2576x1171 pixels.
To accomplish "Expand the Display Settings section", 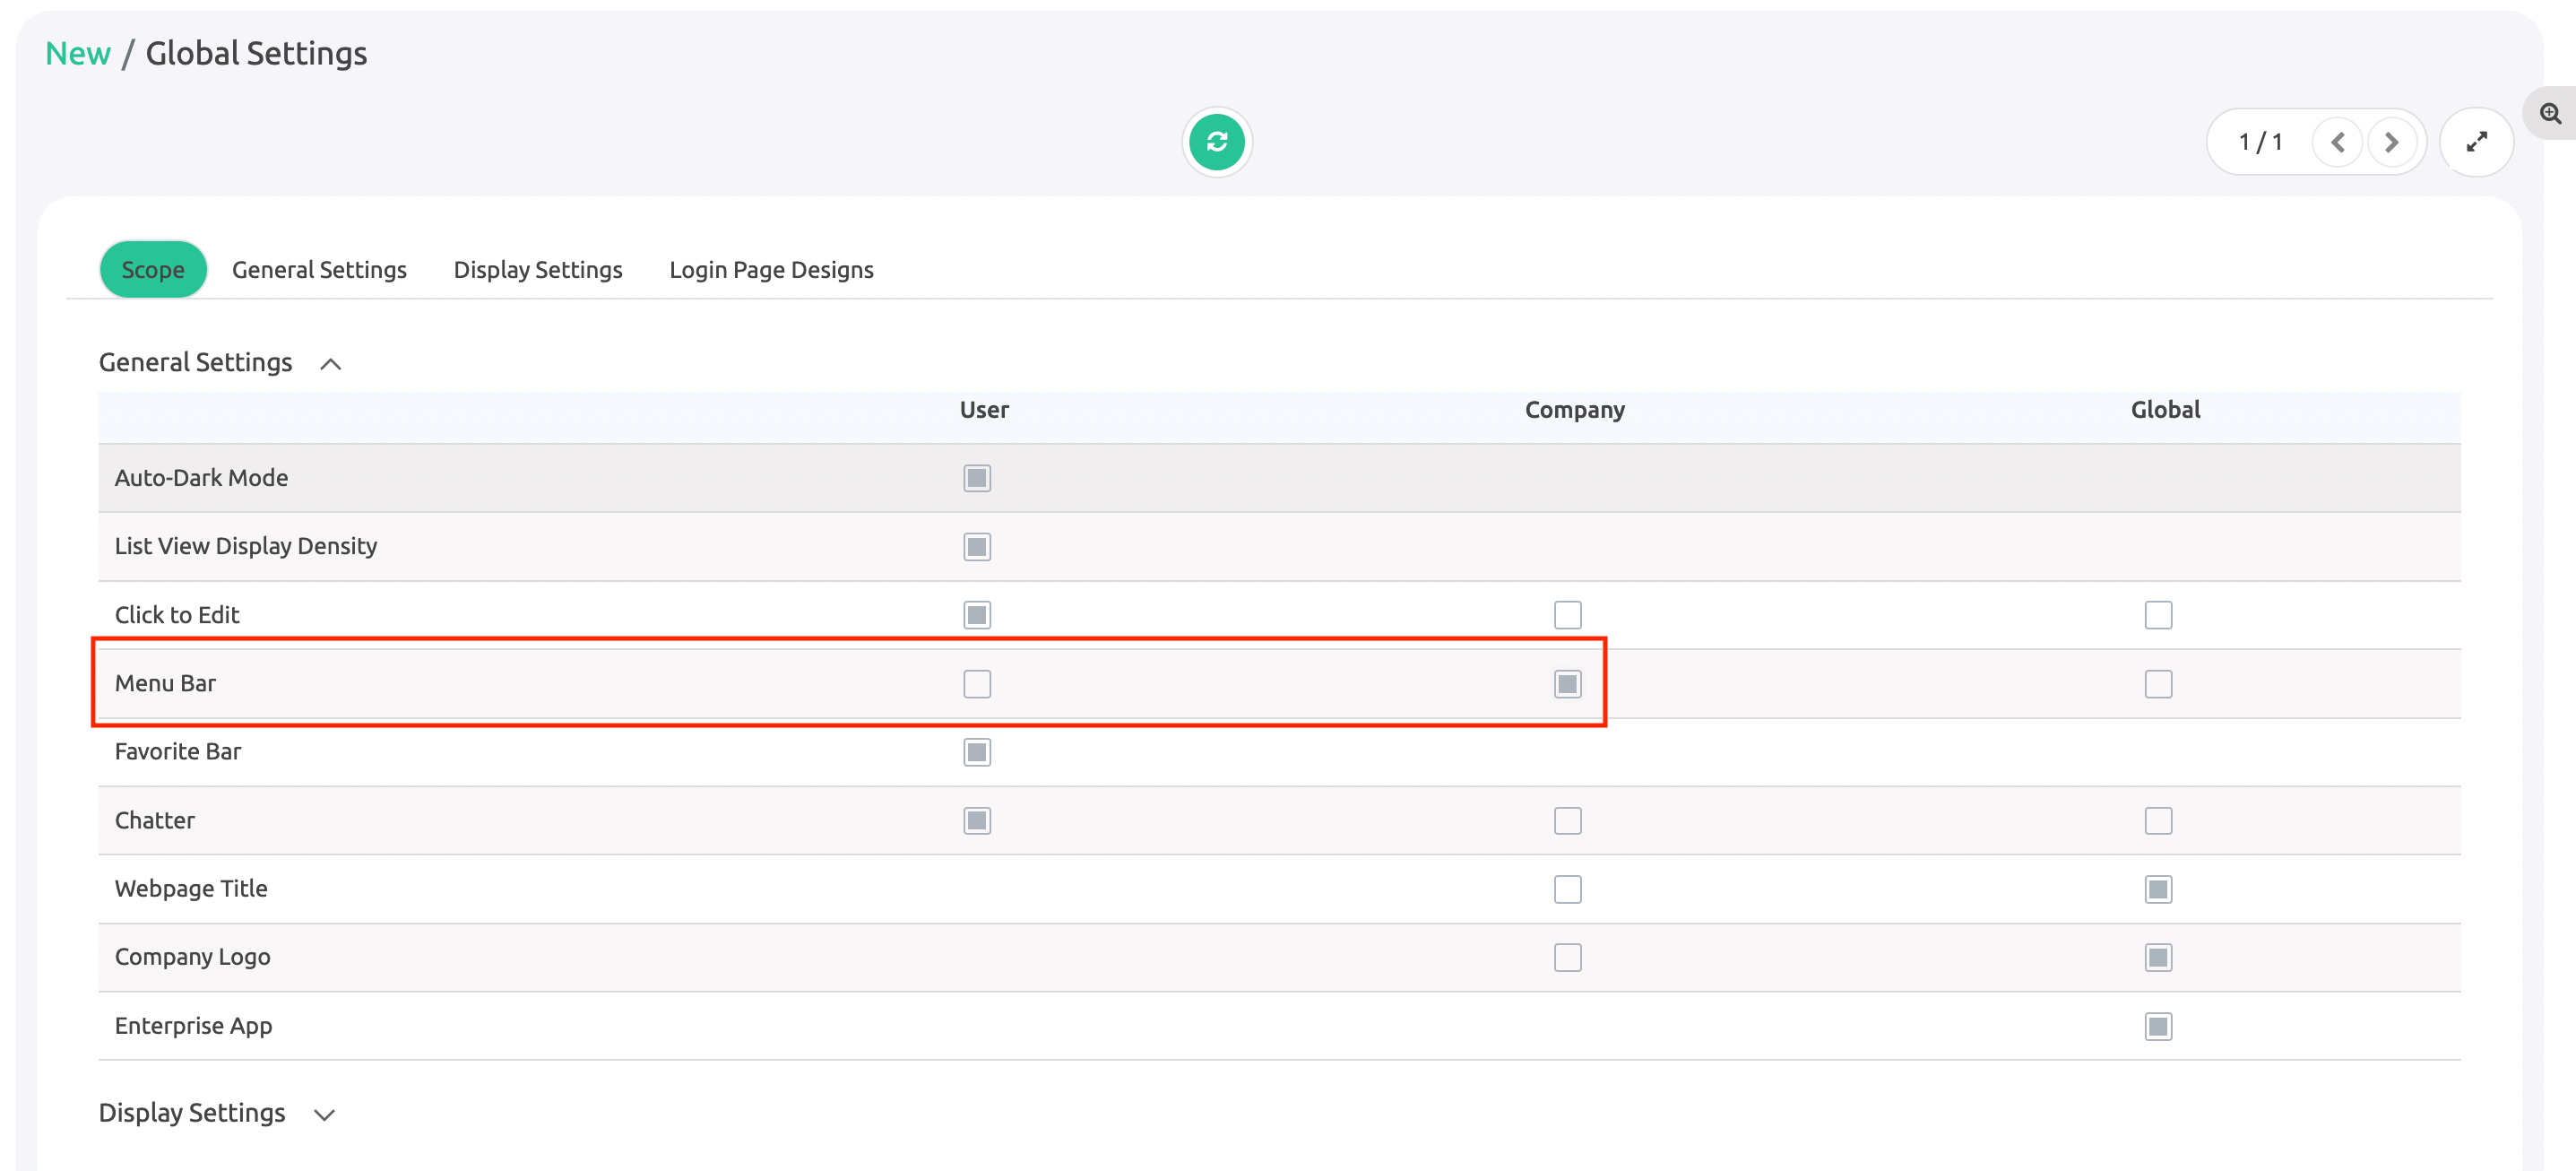I will (x=324, y=1114).
